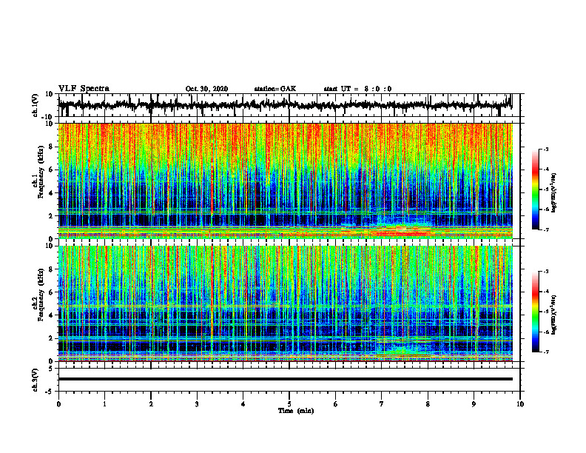Image resolution: width=586 pixels, height=453 pixels.
Task: Click time-axis tick label "2"
Action: click(151, 404)
